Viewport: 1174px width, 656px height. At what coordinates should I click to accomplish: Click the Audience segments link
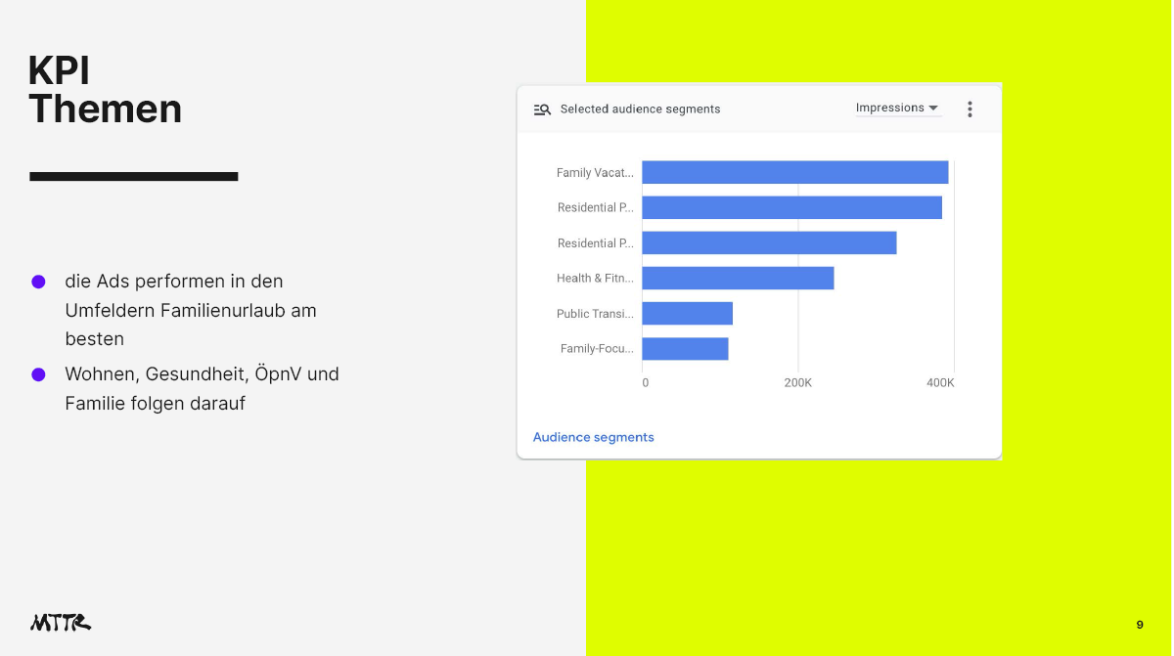[593, 437]
